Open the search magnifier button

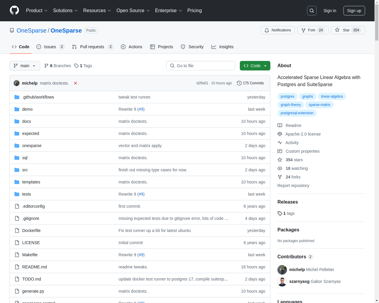click(x=312, y=11)
